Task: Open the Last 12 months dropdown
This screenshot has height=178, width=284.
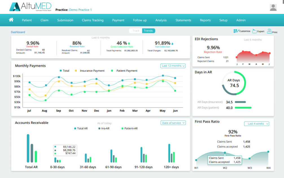Action: (173, 66)
